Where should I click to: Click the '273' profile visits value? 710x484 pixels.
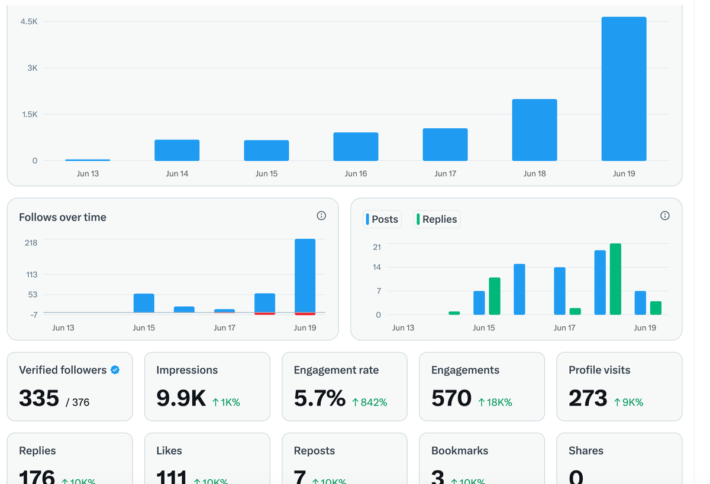[x=588, y=398]
